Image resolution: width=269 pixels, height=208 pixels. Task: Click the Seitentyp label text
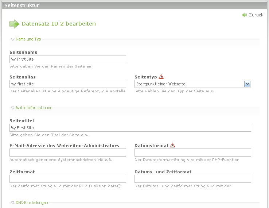[145, 77]
